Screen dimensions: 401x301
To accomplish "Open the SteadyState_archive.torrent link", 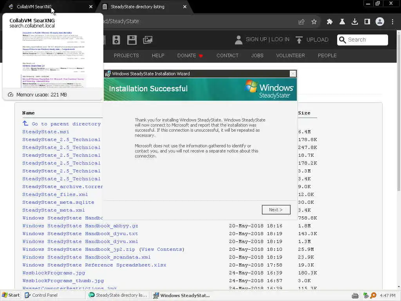I will point(62,187).
